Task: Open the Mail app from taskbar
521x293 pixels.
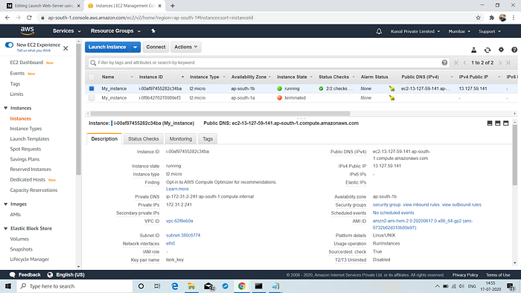Action: click(x=208, y=286)
